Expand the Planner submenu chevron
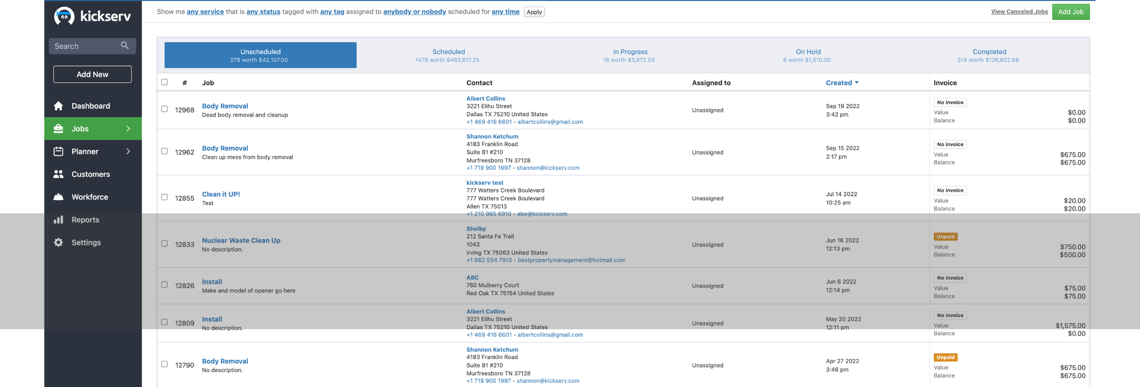Viewport: 1140px width, 387px height. click(x=128, y=152)
